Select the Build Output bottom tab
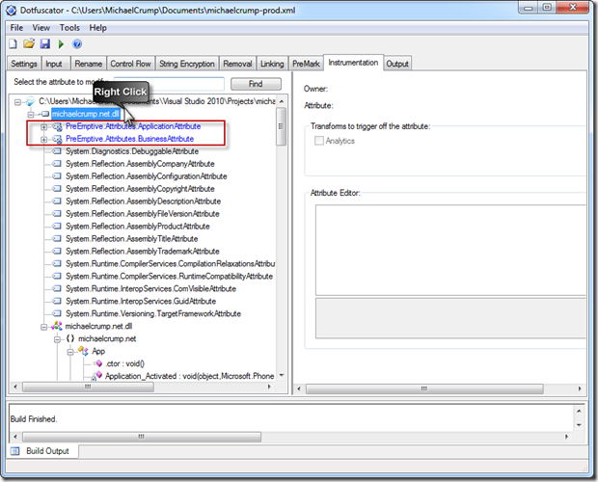Image resolution: width=598 pixels, height=482 pixels. tap(42, 451)
